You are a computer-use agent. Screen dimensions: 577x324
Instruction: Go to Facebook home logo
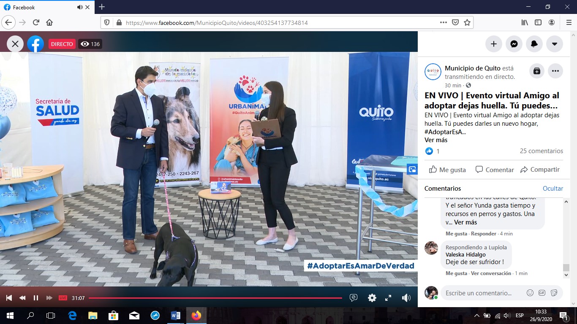coord(35,44)
